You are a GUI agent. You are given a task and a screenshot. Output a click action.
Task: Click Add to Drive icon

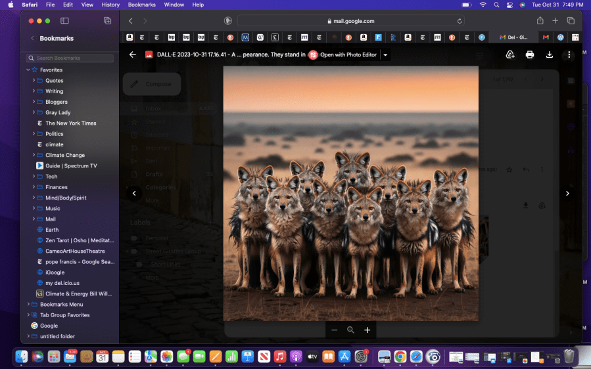pos(510,55)
